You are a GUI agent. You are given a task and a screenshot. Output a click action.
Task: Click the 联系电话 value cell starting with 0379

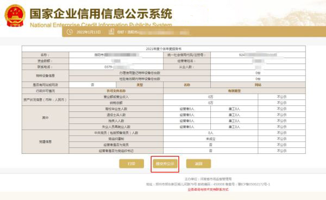pos(116,67)
